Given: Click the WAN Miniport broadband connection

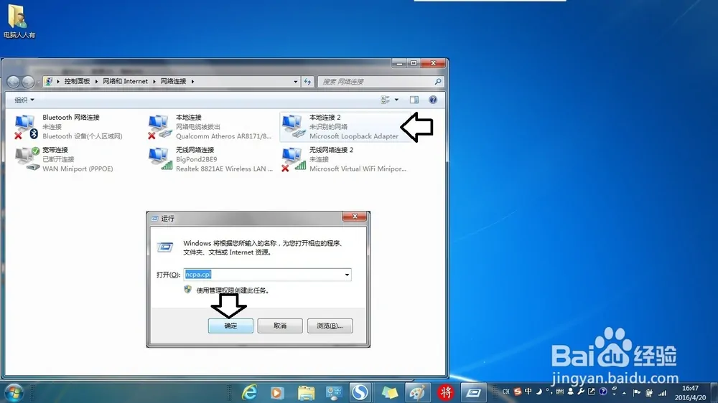Looking at the screenshot, I should [26, 158].
